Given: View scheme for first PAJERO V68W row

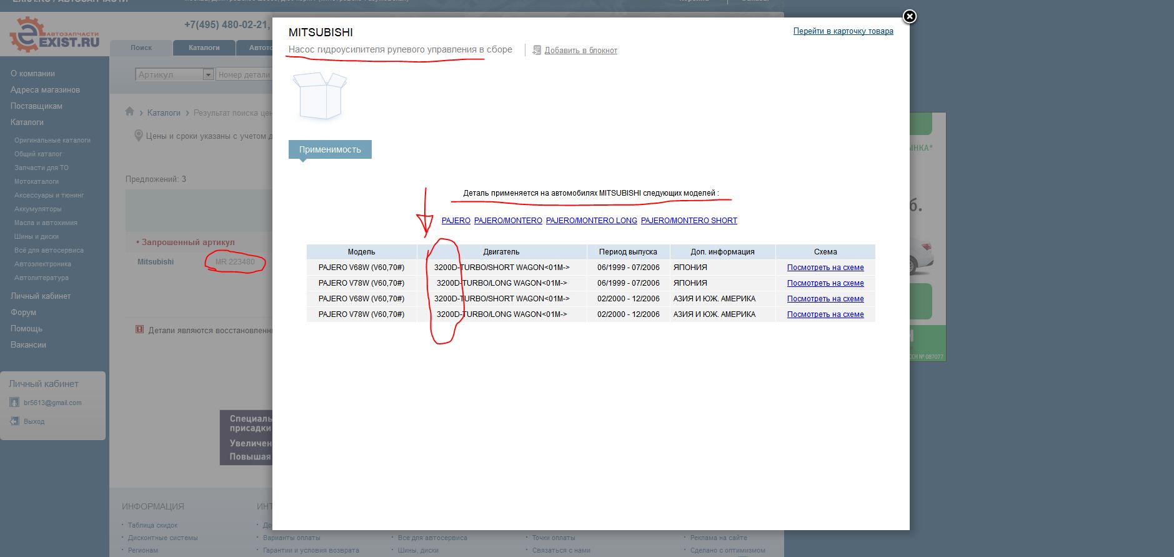Looking at the screenshot, I should (825, 268).
